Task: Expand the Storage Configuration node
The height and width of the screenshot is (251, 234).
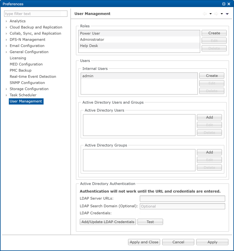Action: 6,89
